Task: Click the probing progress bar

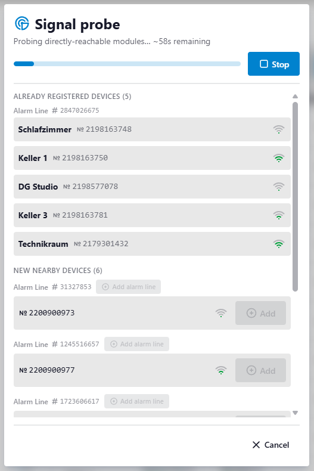Action: point(127,64)
